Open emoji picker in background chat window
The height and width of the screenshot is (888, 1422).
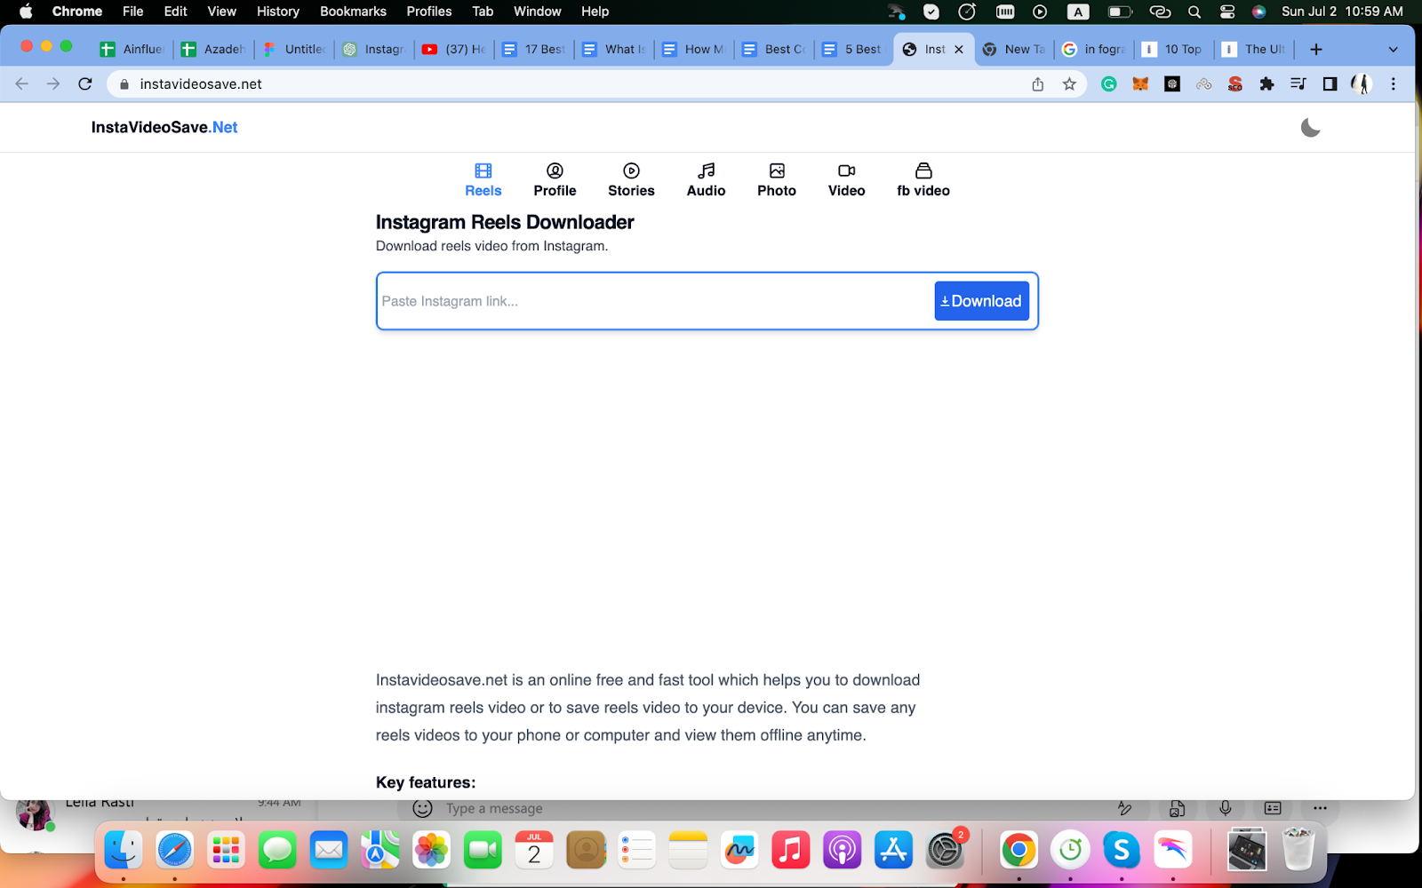[x=423, y=808]
